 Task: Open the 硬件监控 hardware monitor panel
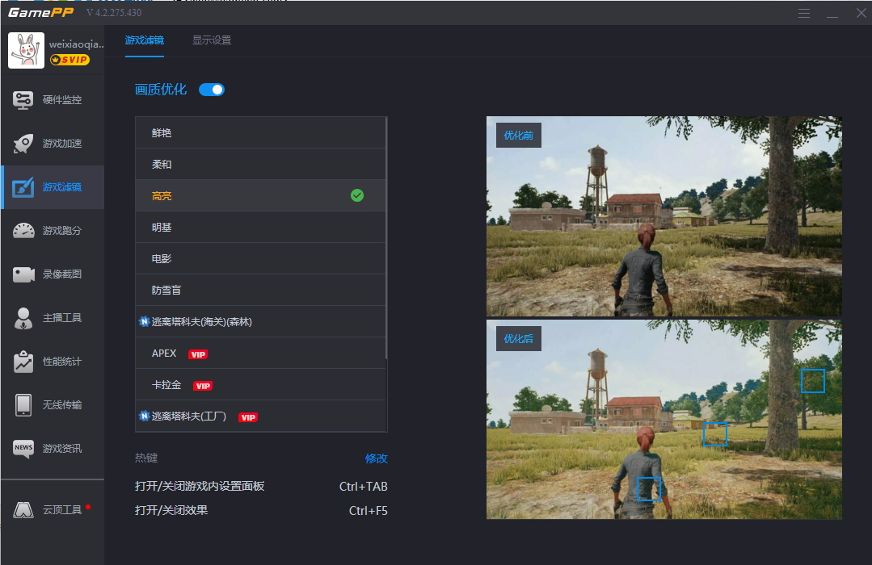(x=53, y=98)
